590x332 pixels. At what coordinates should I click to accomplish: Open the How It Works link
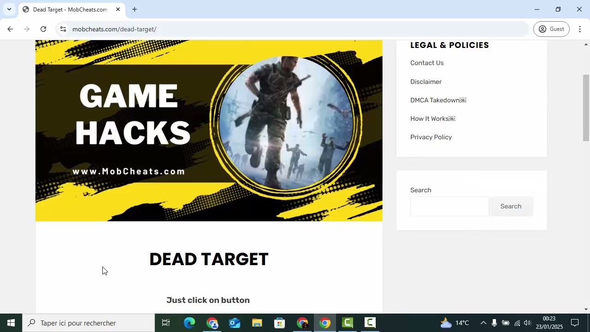click(x=433, y=119)
